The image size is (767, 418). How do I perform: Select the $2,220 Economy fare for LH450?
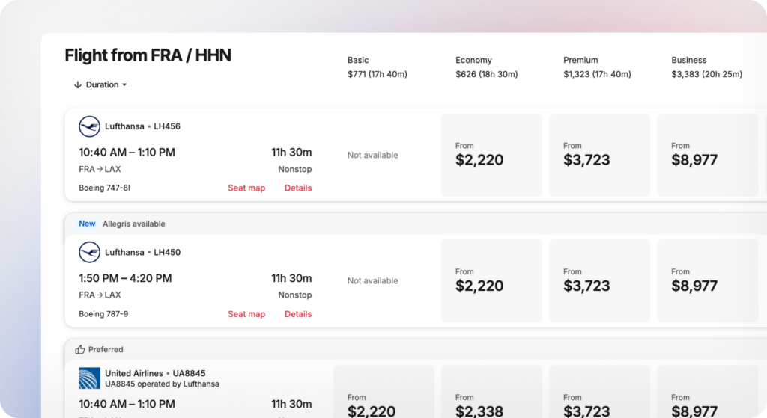[491, 280]
